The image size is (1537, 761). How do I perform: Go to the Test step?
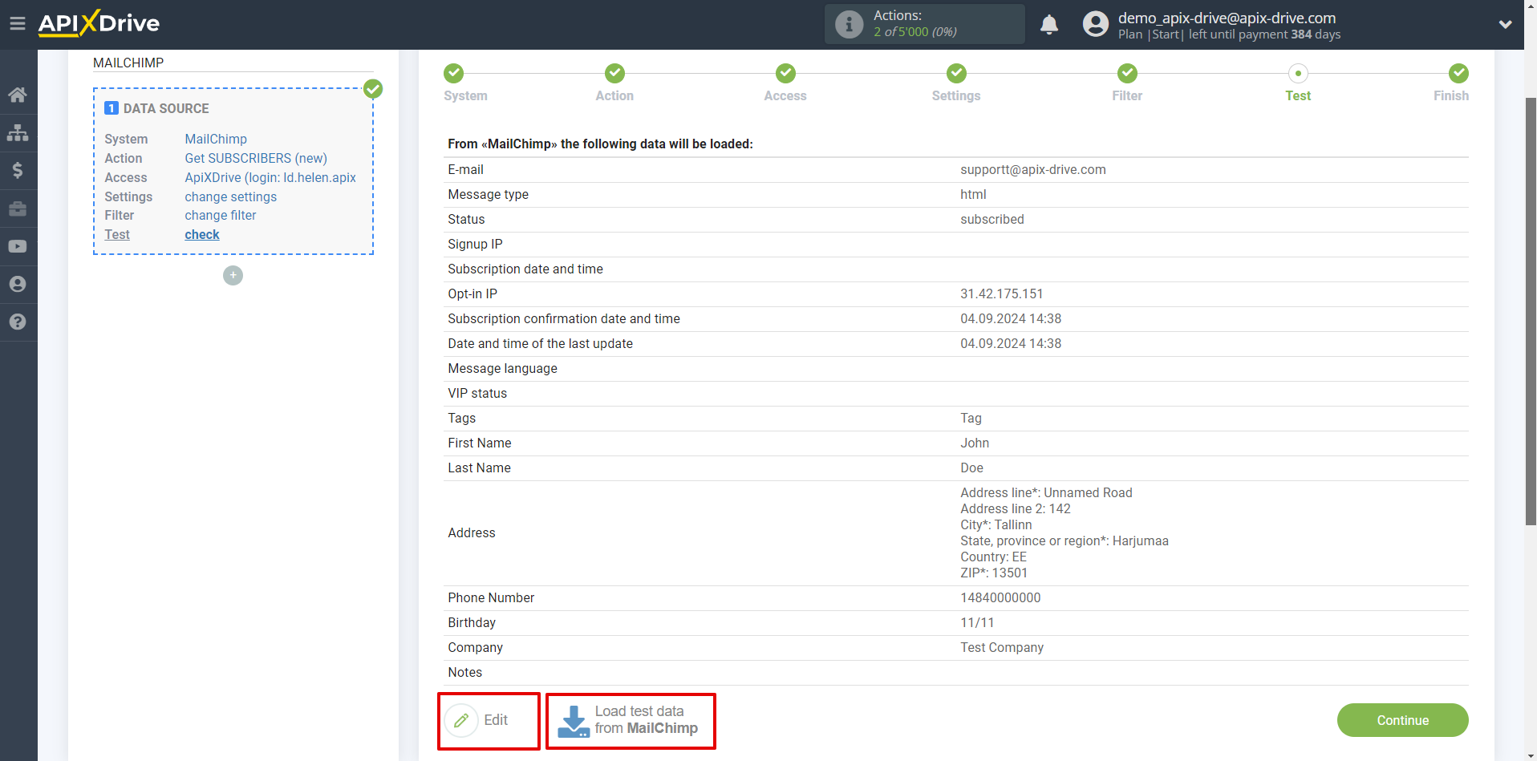click(x=1298, y=83)
